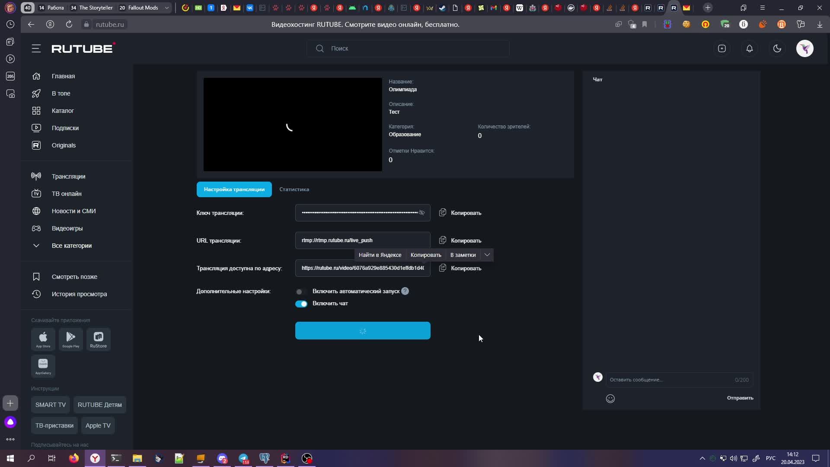Click help icon beside automatic launch
Viewport: 830px width, 467px height.
[405, 291]
